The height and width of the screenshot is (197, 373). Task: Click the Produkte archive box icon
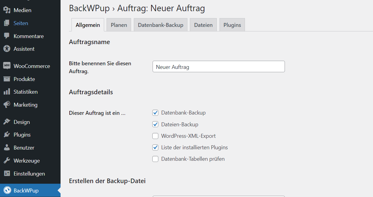tap(7, 79)
